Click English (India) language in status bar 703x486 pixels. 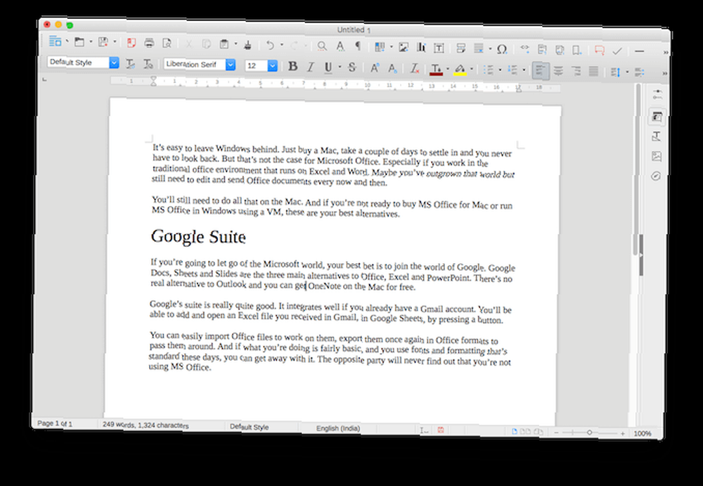(338, 428)
